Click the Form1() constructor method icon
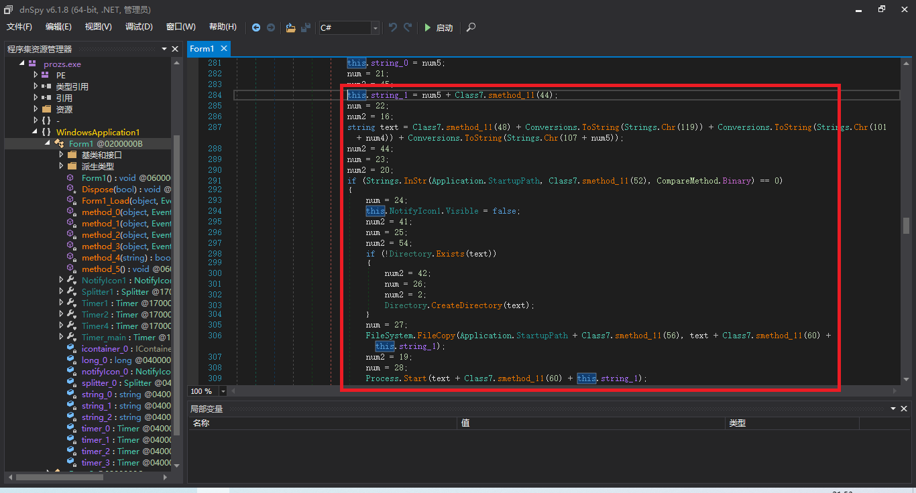 [70, 178]
